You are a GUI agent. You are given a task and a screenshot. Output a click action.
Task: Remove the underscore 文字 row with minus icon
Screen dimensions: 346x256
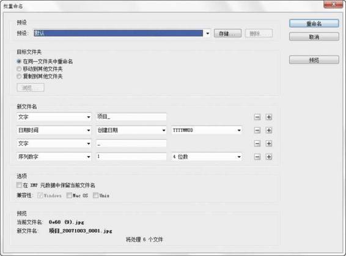click(x=257, y=143)
